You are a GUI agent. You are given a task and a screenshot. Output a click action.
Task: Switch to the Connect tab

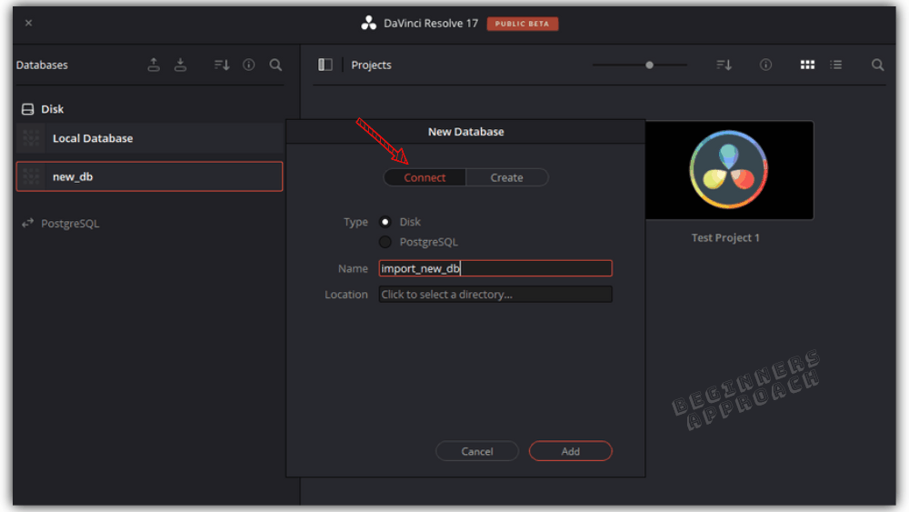[x=425, y=177]
